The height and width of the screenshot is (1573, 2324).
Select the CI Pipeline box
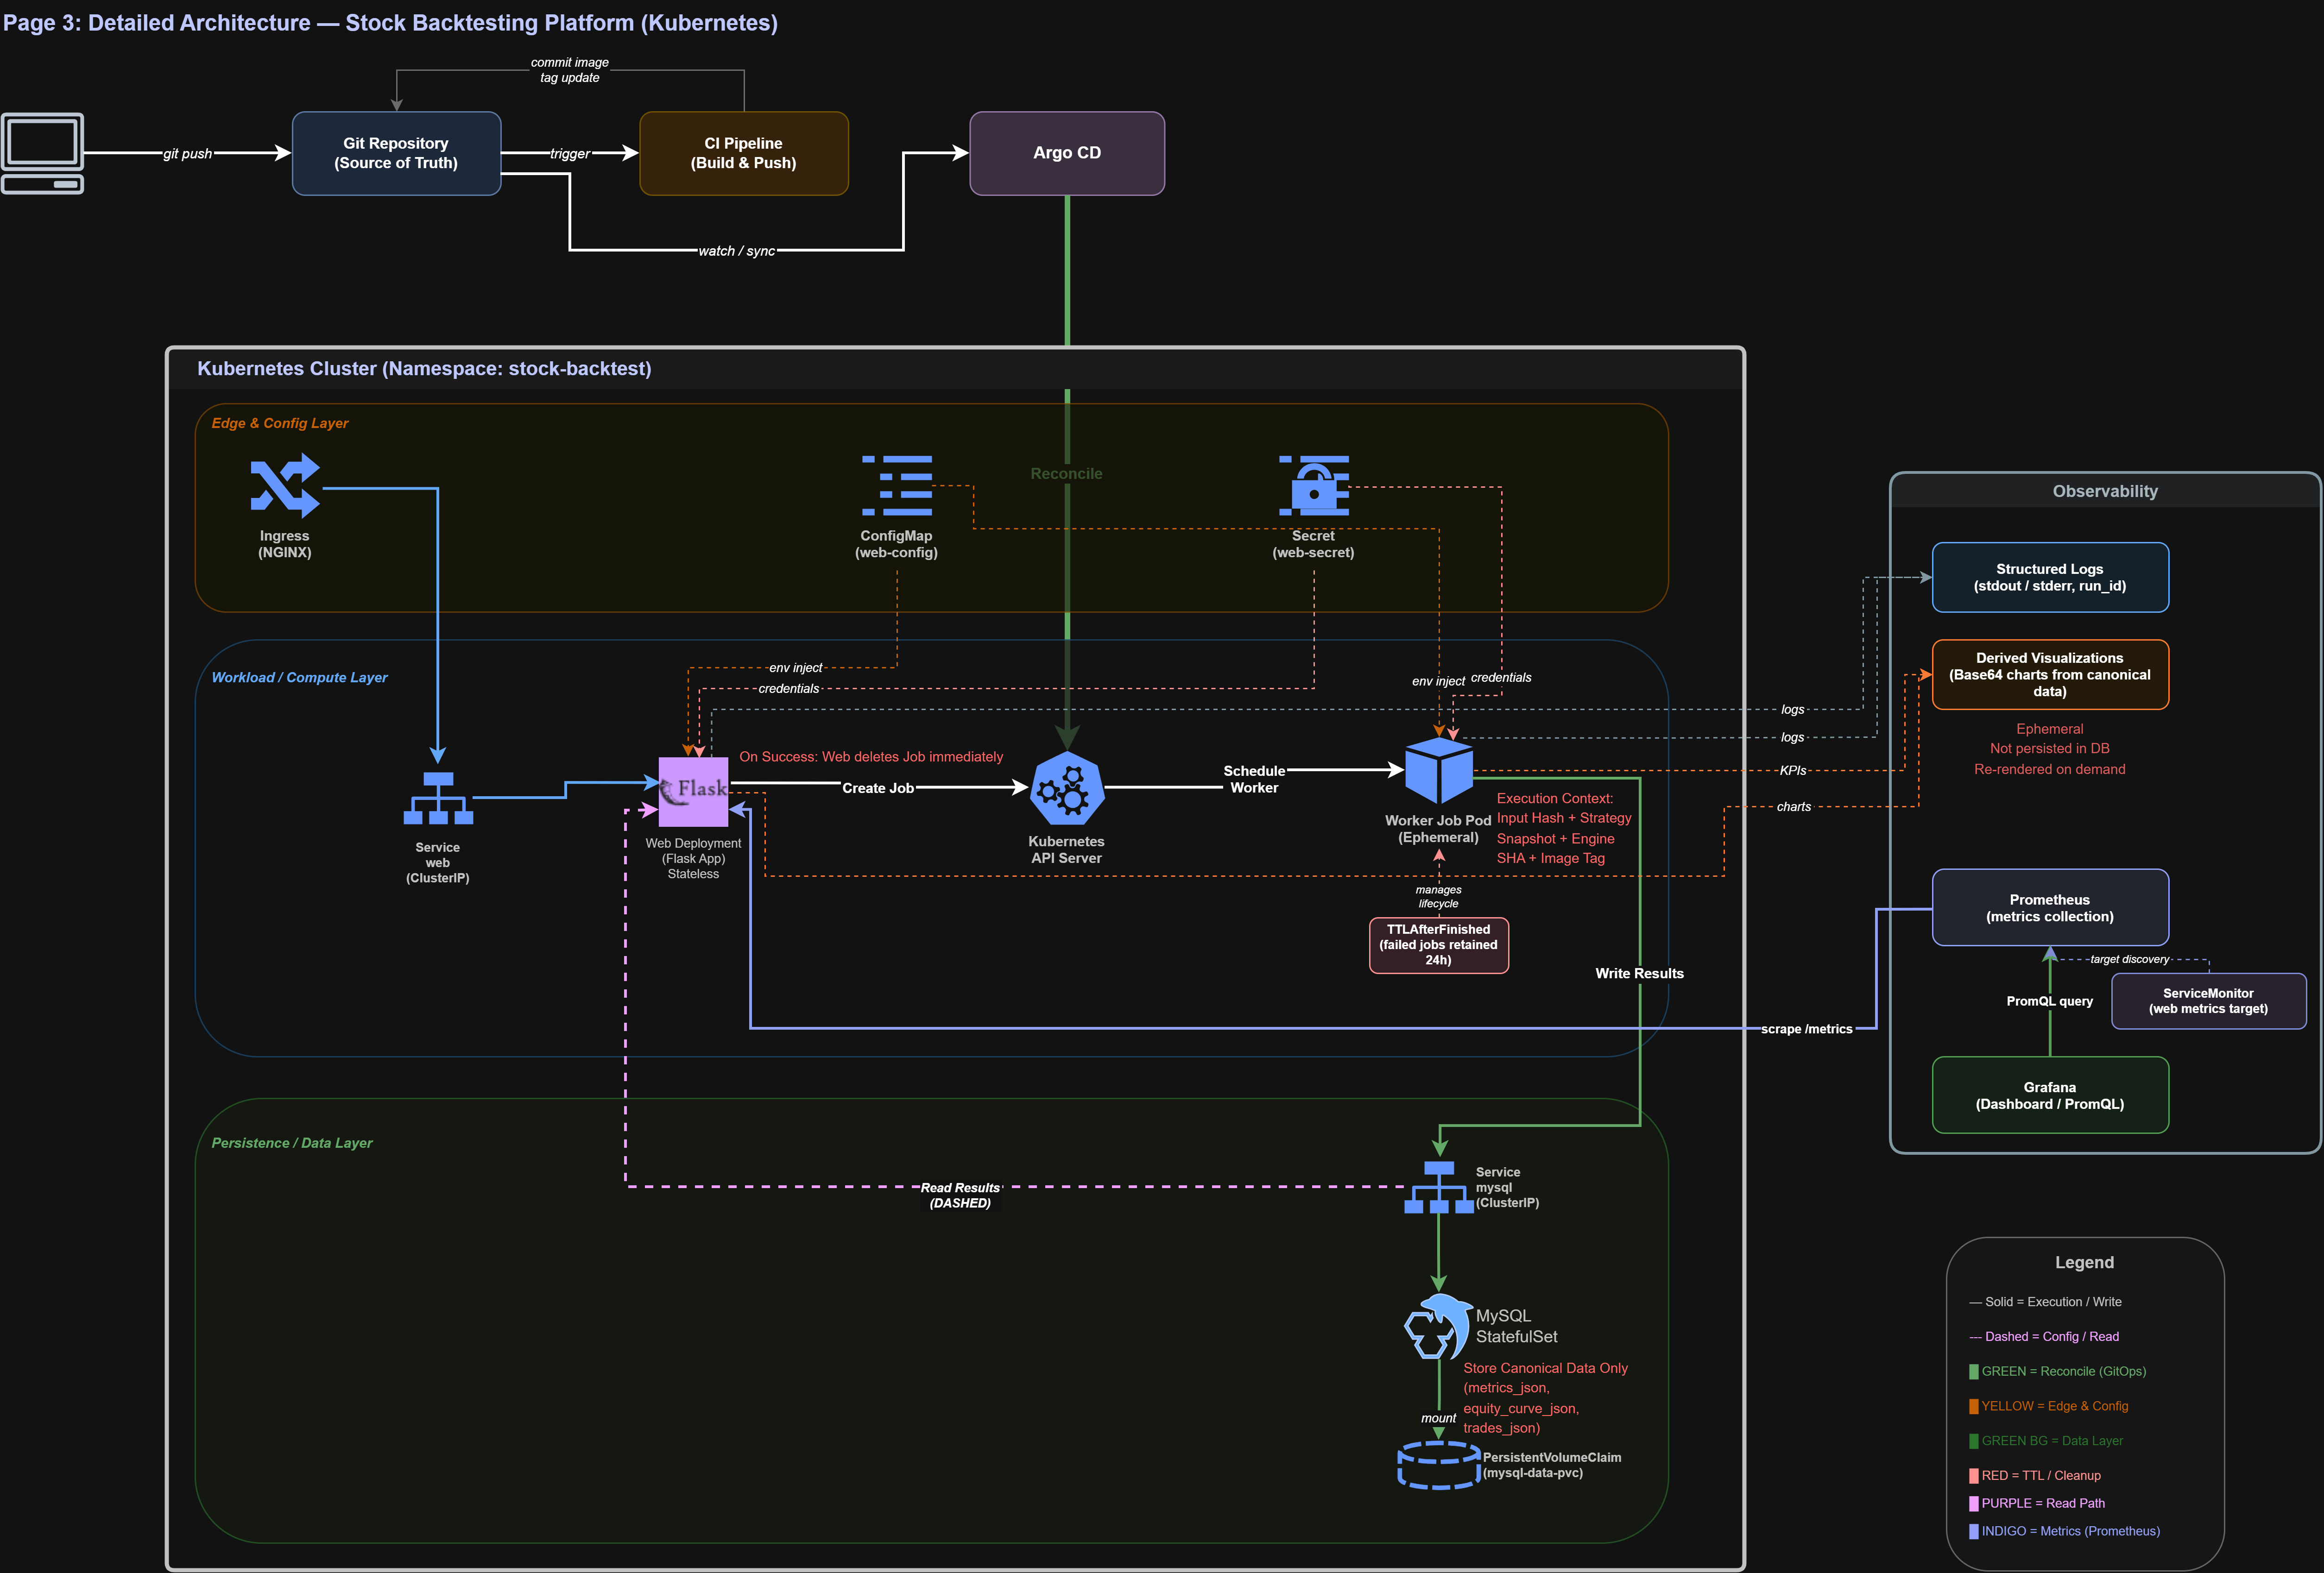(744, 153)
